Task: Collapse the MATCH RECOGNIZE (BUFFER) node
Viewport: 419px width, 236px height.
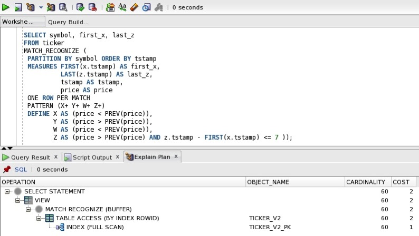Action: [28, 209]
